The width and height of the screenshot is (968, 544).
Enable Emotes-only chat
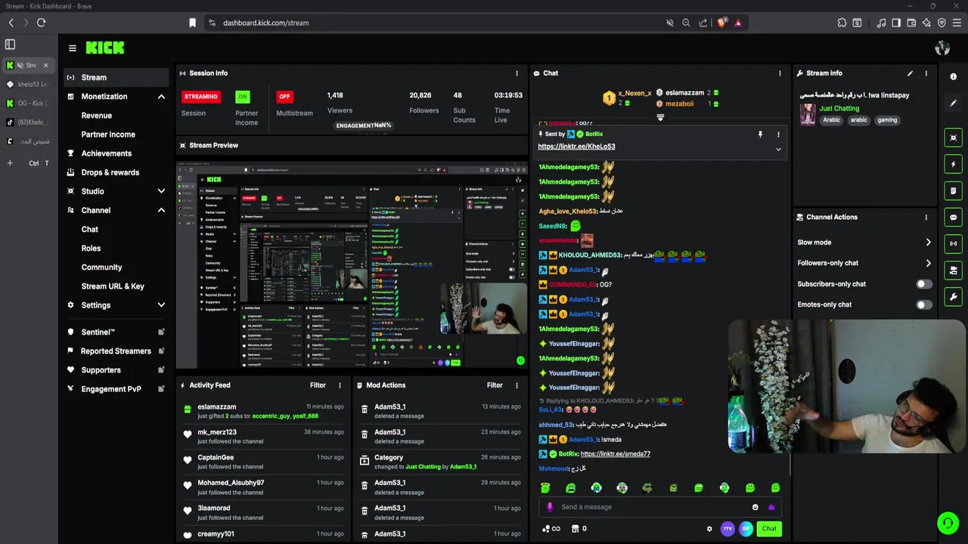(x=924, y=304)
